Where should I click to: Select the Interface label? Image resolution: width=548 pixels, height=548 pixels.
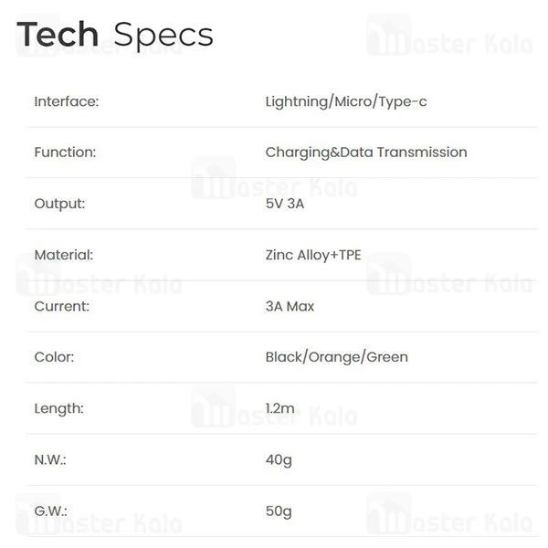pos(66,101)
